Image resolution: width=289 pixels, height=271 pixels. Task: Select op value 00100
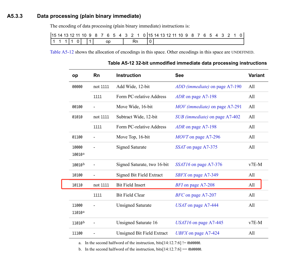(x=77, y=107)
